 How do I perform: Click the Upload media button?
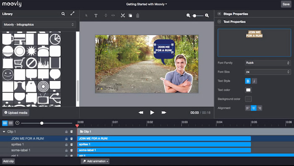(16, 113)
